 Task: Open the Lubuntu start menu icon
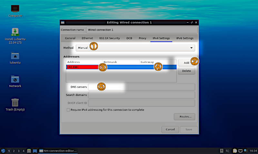[3, 151]
